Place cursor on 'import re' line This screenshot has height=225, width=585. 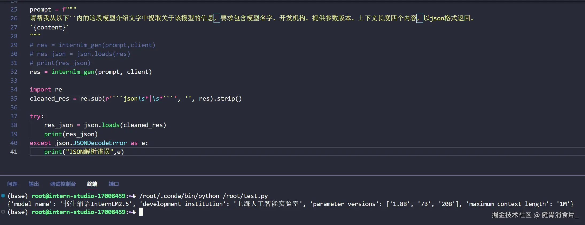pos(46,89)
